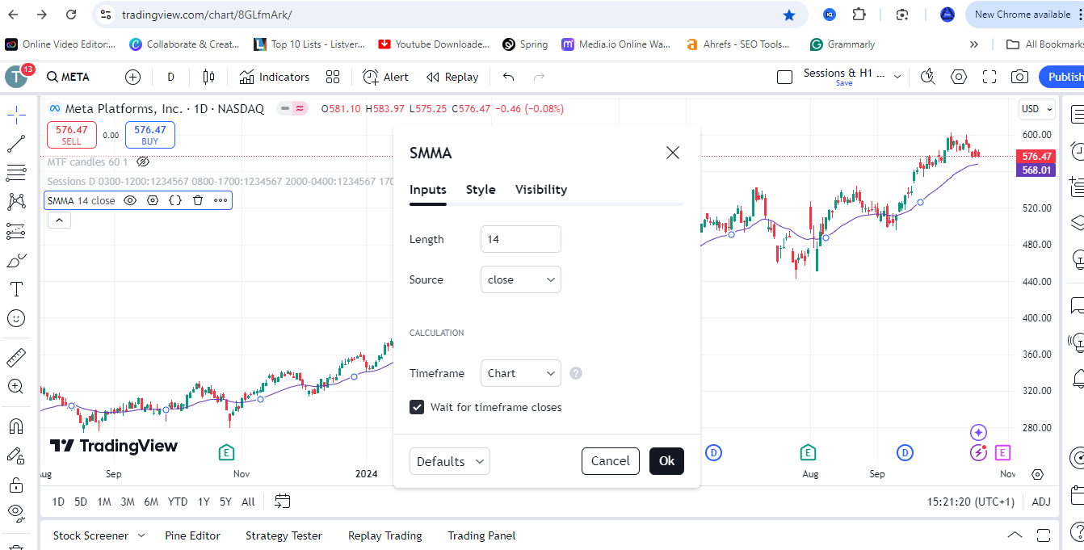Uncheck Wait for timeframe closes checkbox
1084x550 pixels.
[x=417, y=407]
